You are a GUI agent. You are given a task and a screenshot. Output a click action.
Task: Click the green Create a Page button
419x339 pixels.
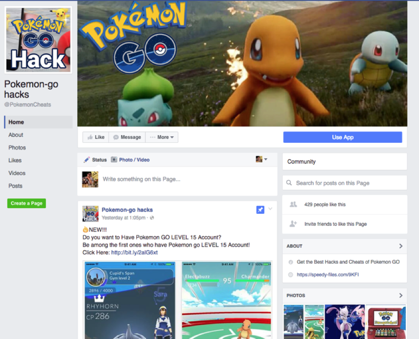(27, 203)
